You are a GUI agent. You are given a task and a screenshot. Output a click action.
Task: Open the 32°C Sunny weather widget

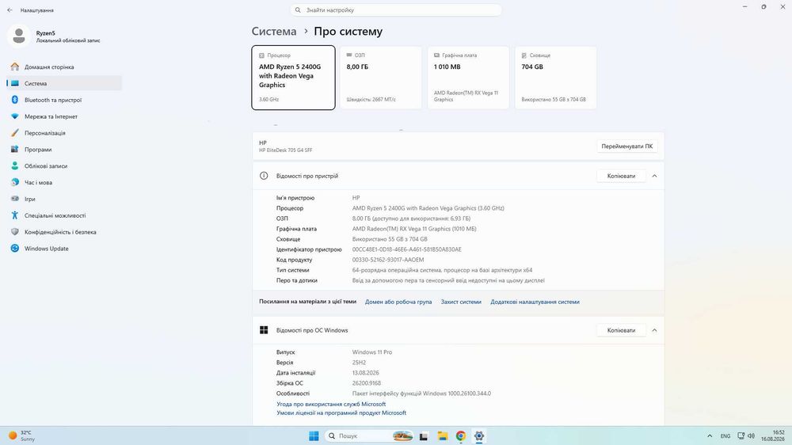click(x=21, y=436)
